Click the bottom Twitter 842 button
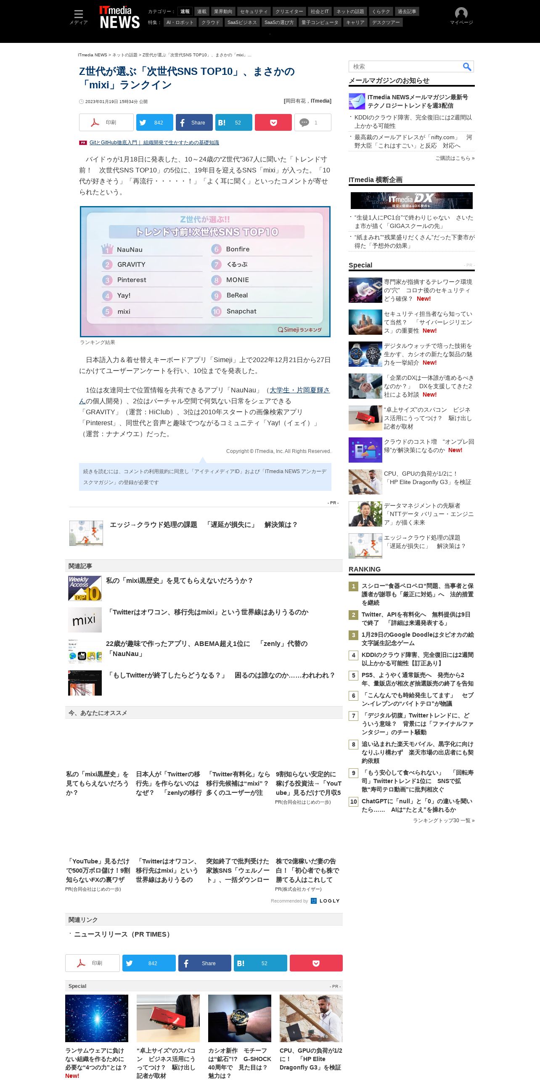The height and width of the screenshot is (1080, 540). [x=149, y=963]
